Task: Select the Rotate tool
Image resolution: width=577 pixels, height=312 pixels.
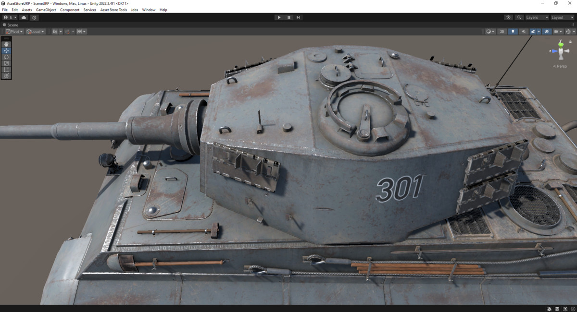Action: 6,57
